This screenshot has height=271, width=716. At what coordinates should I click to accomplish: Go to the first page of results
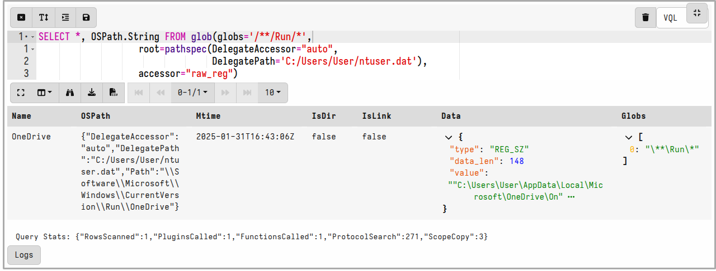tap(139, 93)
